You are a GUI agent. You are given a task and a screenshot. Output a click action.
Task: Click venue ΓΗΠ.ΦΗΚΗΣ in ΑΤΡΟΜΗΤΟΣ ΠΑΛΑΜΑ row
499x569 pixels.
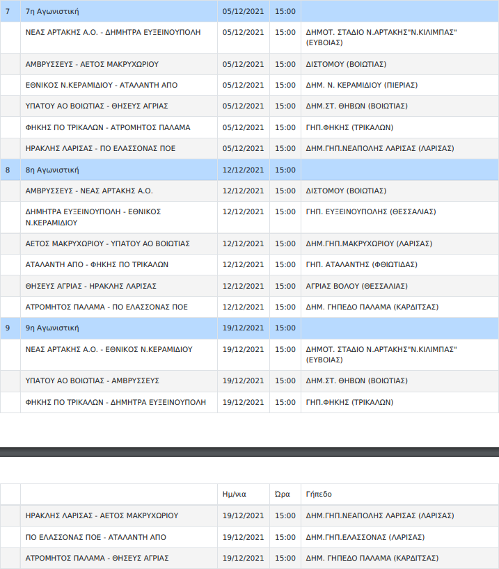349,127
